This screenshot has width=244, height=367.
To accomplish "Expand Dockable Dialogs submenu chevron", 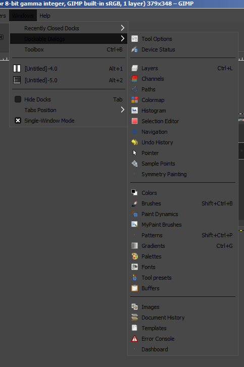I will tap(123, 39).
